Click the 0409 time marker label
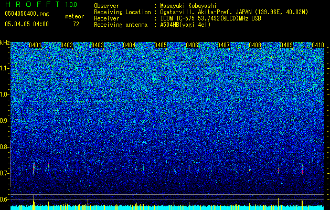 point(286,45)
